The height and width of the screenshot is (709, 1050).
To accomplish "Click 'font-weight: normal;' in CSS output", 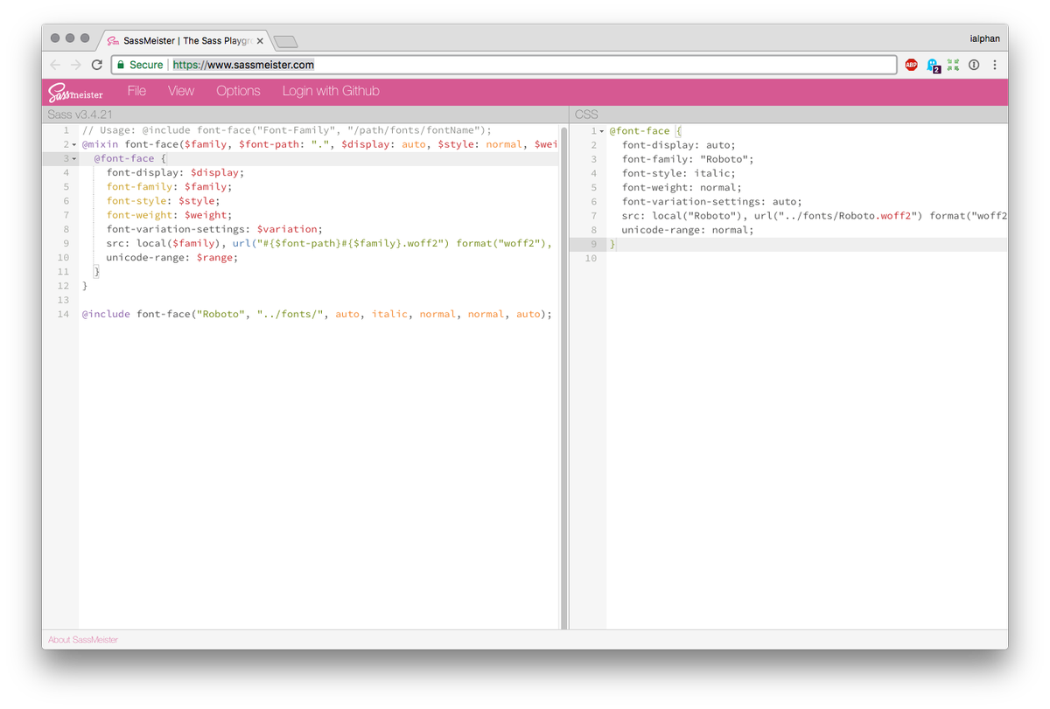I will point(682,187).
